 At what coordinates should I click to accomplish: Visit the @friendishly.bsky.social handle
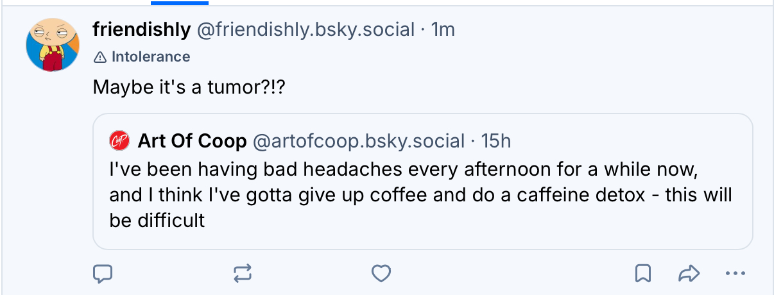coord(305,29)
